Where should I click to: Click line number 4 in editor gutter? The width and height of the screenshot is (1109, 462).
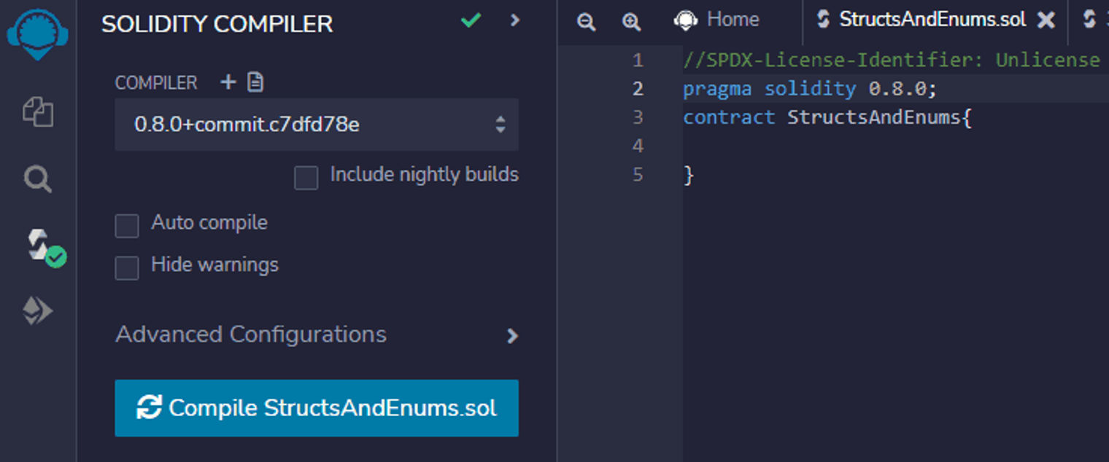click(x=638, y=146)
